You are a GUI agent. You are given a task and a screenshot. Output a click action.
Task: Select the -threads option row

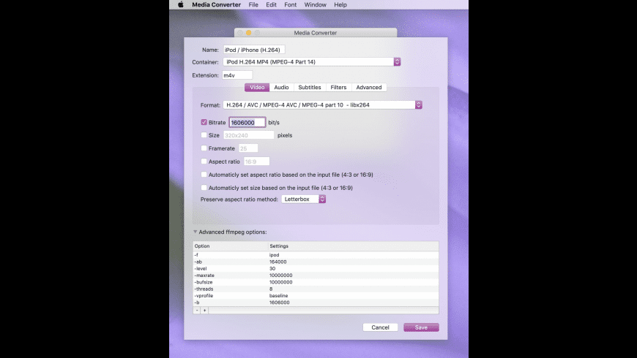click(x=316, y=289)
